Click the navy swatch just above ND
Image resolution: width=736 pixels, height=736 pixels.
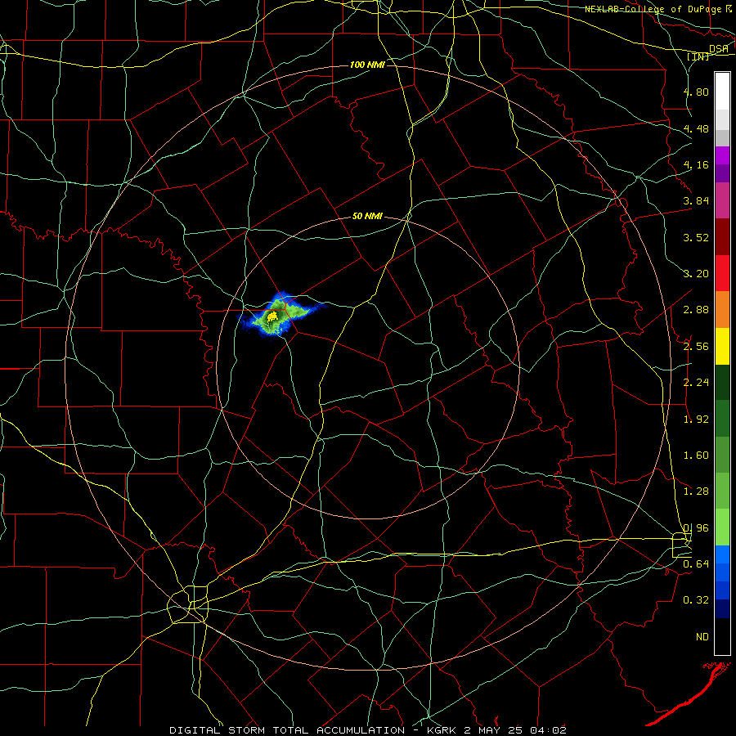[x=722, y=608]
